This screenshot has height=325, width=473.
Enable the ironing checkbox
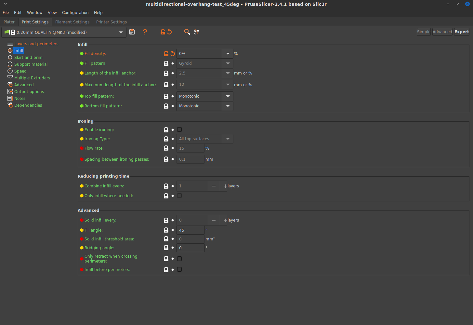coord(179,130)
